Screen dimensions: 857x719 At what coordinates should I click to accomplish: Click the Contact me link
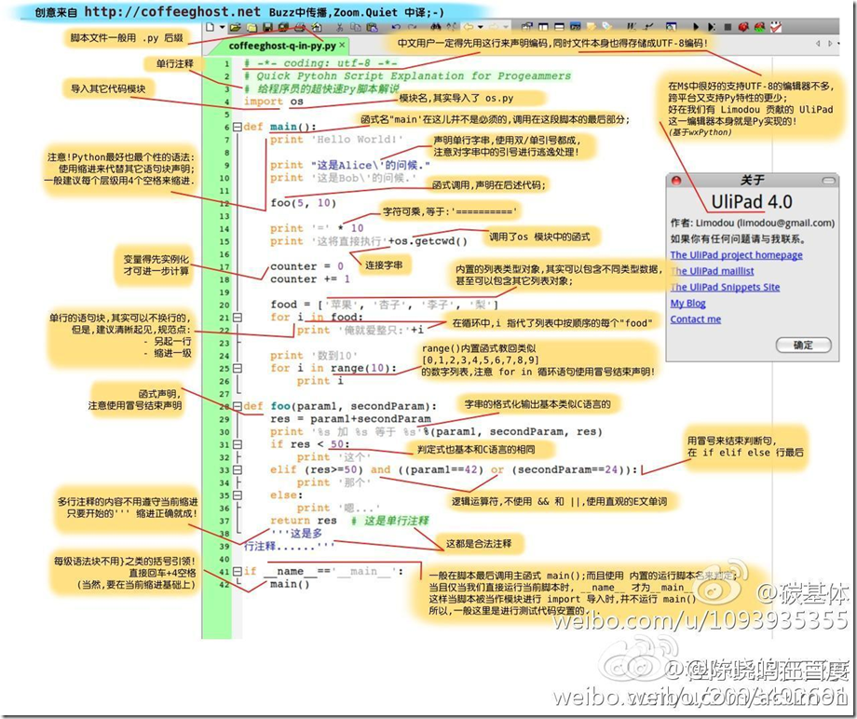[x=695, y=319]
